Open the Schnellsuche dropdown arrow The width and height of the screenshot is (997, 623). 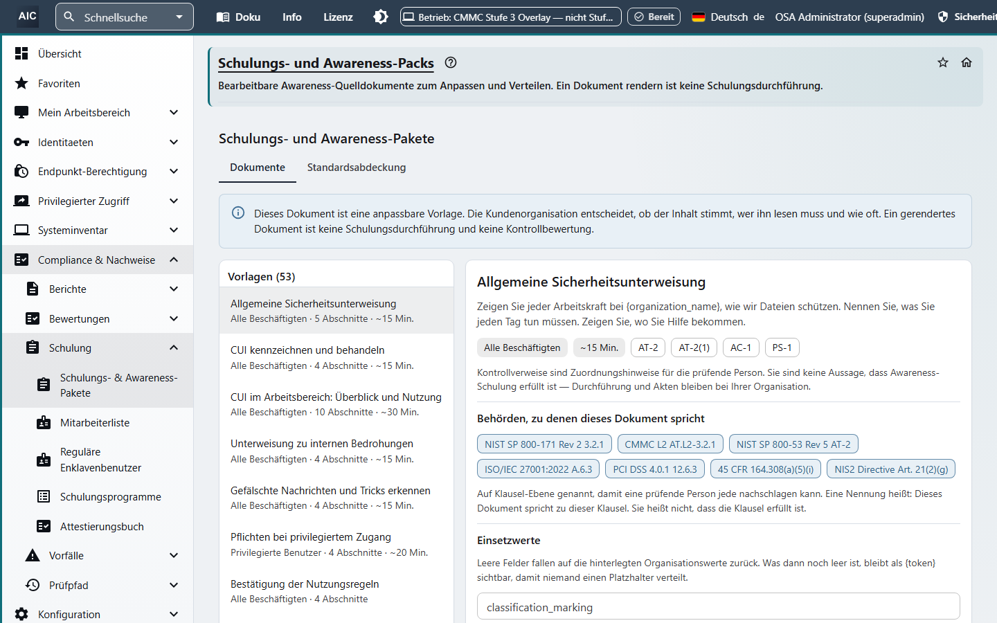(179, 17)
